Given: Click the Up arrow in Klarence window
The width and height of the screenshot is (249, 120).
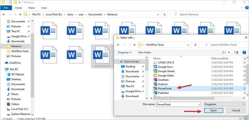Looking at the screenshot, I should point(20,14).
